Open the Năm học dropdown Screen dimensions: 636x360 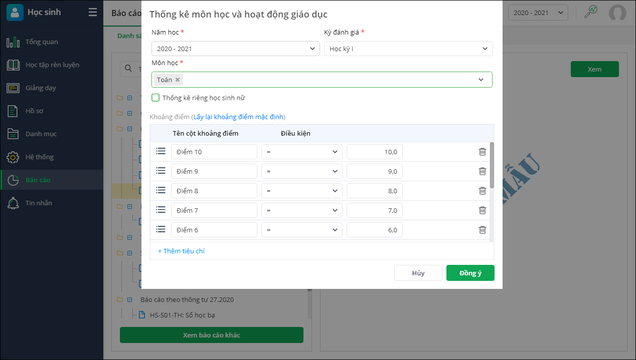(235, 49)
